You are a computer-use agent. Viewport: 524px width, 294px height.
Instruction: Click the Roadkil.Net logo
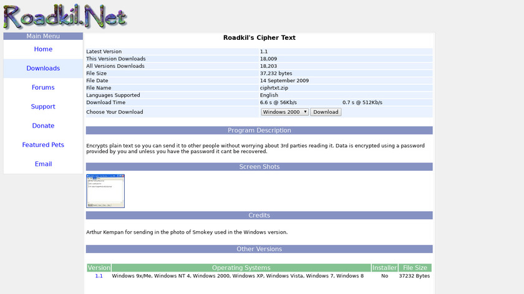[64, 16]
